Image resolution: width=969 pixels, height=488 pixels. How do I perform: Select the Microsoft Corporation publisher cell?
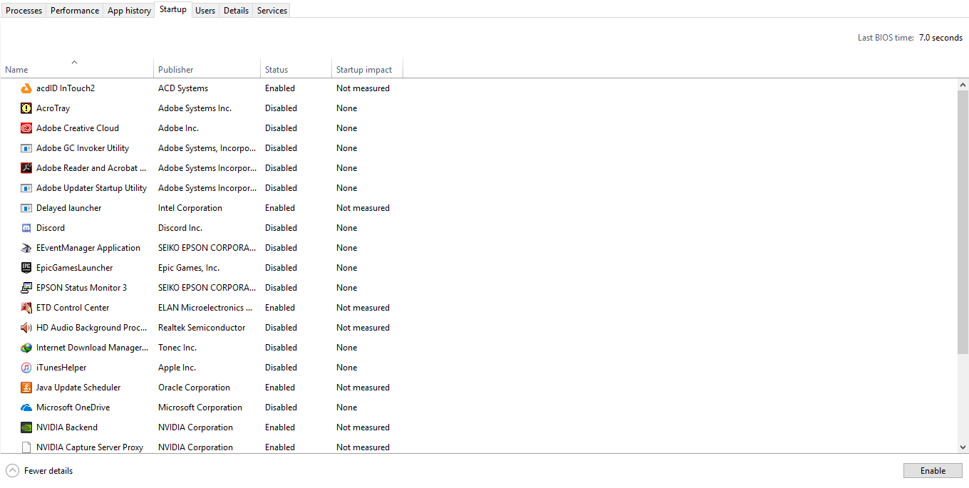click(200, 407)
